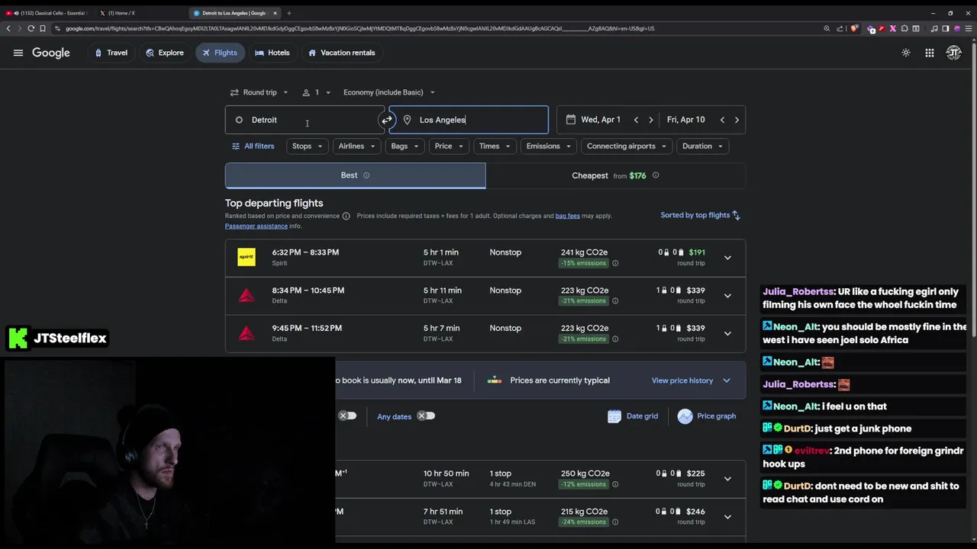
Task: Open the Connecting airports filter dropdown
Action: (627, 146)
